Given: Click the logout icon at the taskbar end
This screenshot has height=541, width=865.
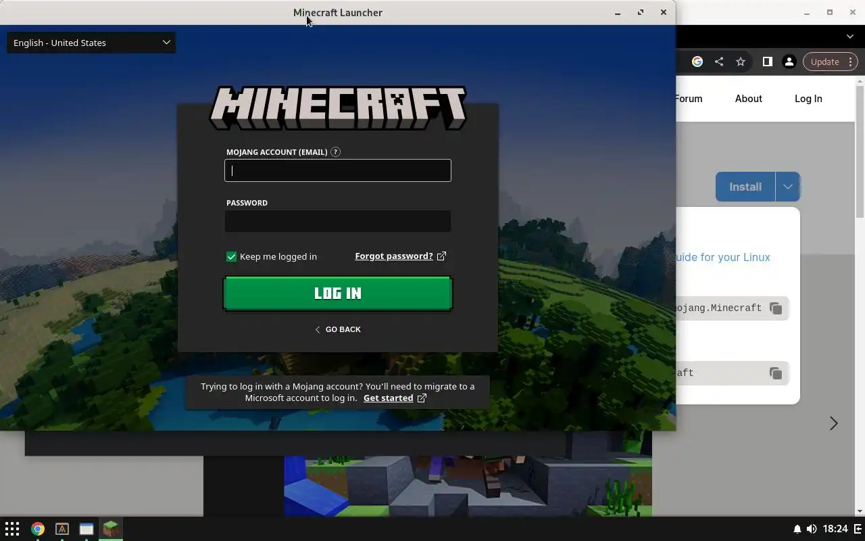Looking at the screenshot, I should tap(858, 529).
